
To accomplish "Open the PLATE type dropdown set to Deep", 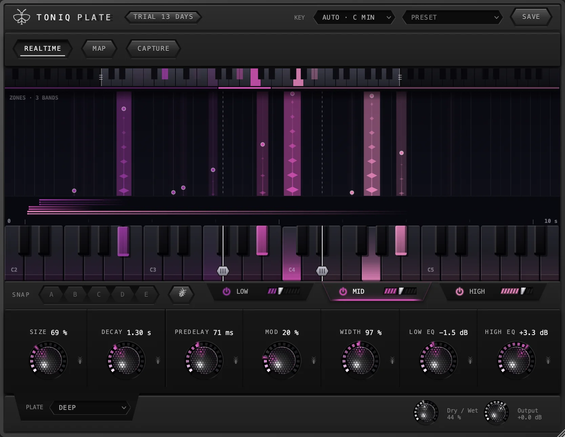I will [90, 408].
